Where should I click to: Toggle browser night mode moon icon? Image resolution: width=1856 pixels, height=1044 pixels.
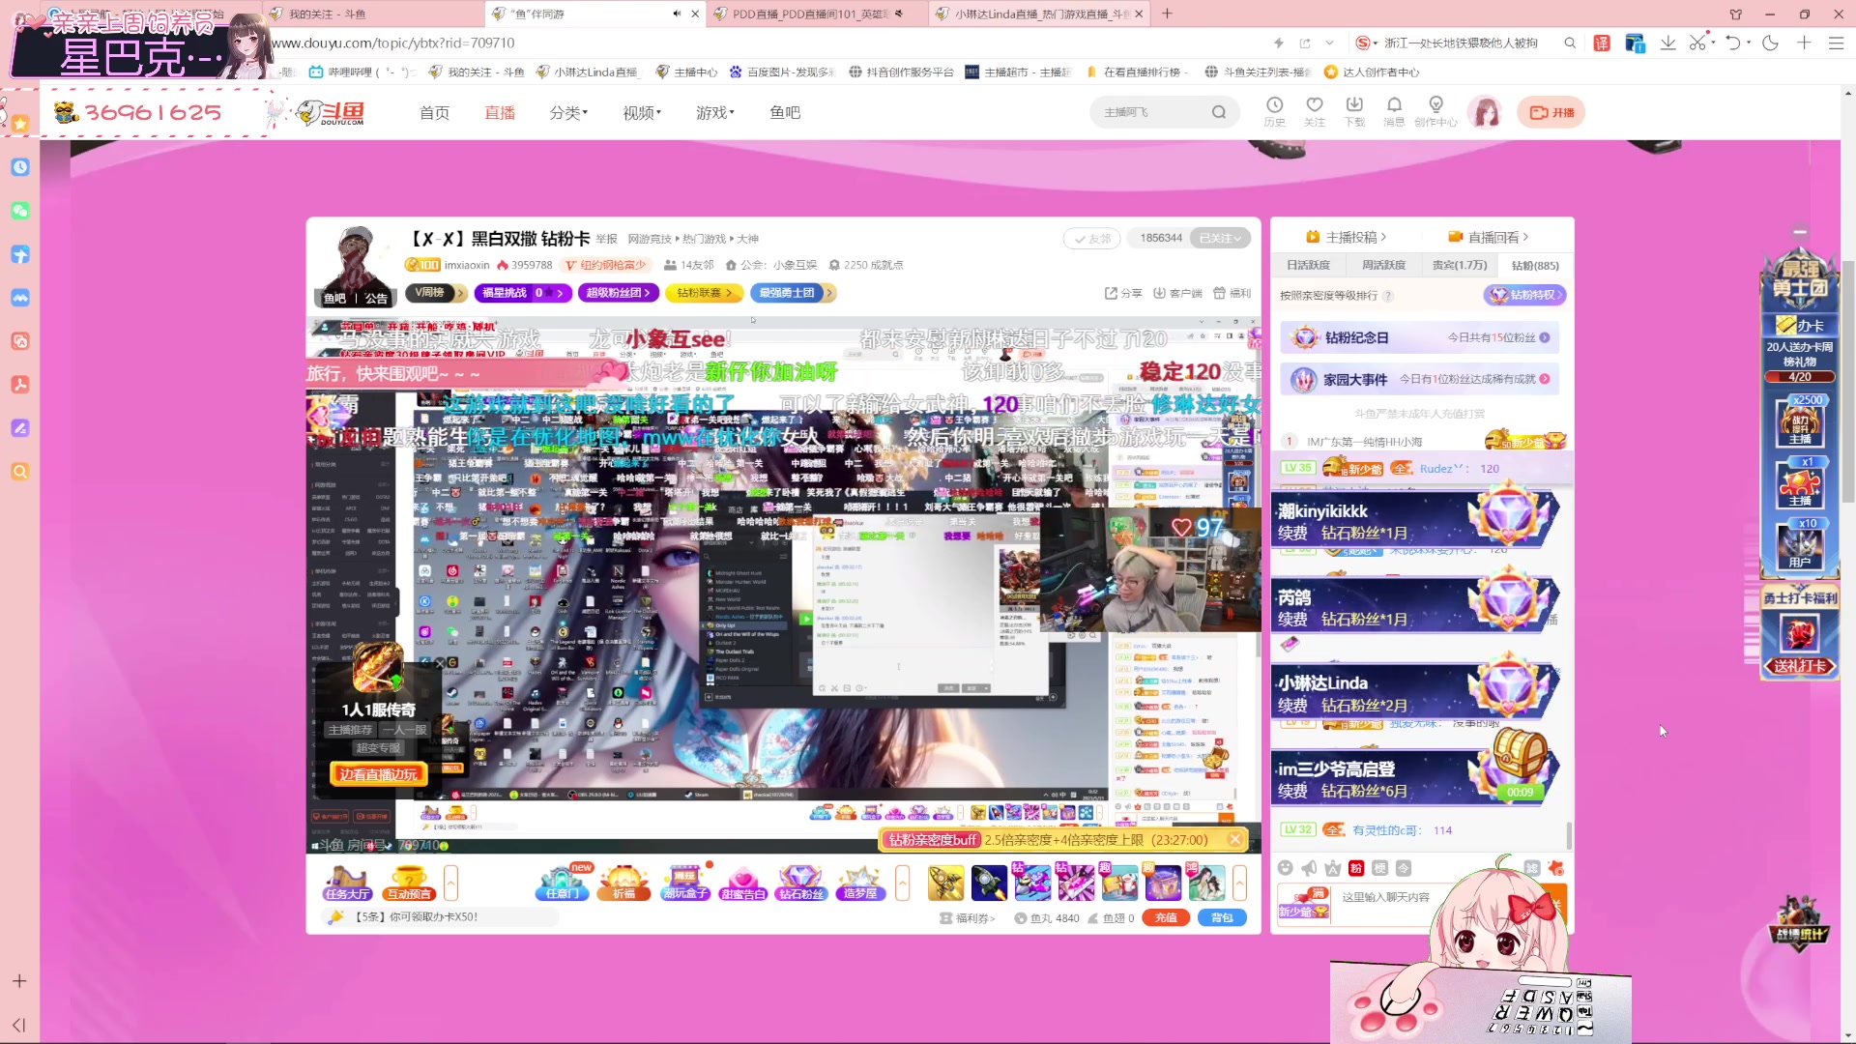(x=1770, y=43)
